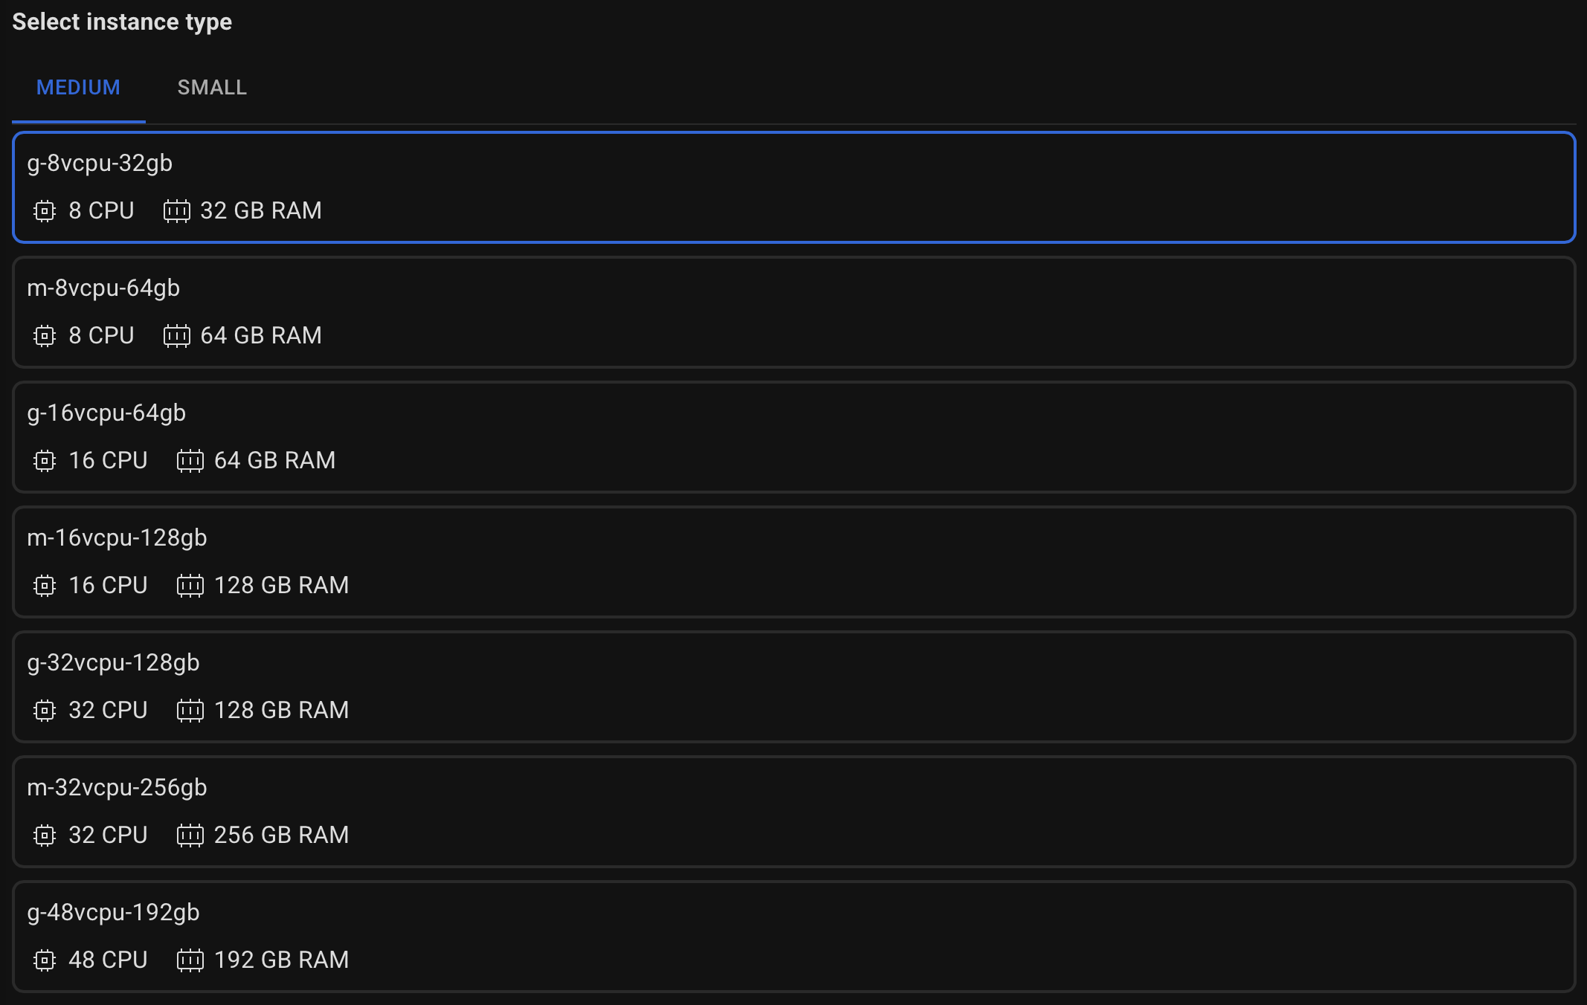This screenshot has width=1587, height=1005.
Task: Click the 64 GB RAM text in m-8vcpu-64gb
Action: [261, 336]
